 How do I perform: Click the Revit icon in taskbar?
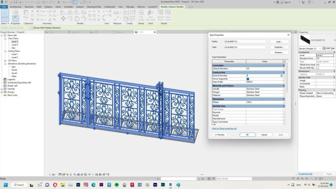click(x=170, y=185)
